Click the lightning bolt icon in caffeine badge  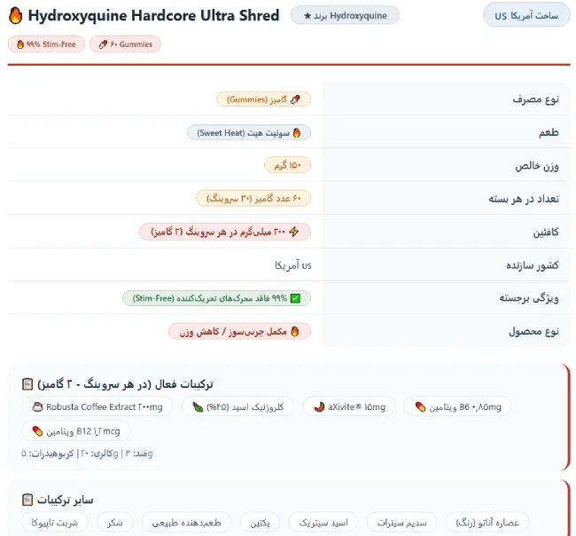(x=294, y=232)
